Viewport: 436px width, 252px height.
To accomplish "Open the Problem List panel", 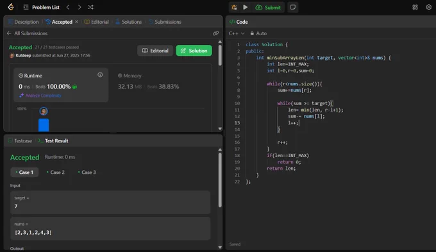I will [x=42, y=7].
